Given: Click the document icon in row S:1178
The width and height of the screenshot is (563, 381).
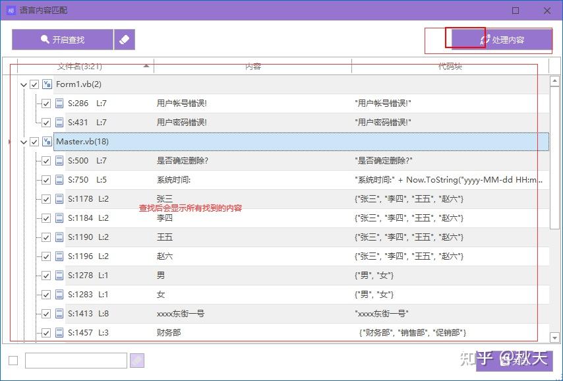Looking at the screenshot, I should (59, 199).
